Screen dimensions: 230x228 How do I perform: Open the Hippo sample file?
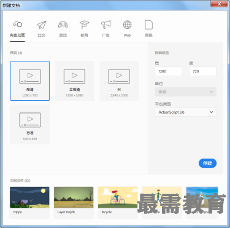pyautogui.click(x=29, y=202)
